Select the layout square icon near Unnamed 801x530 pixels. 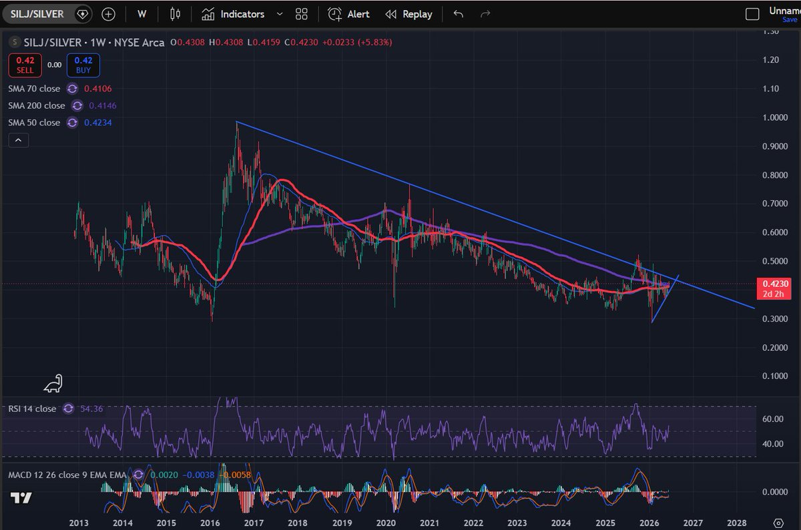(752, 14)
